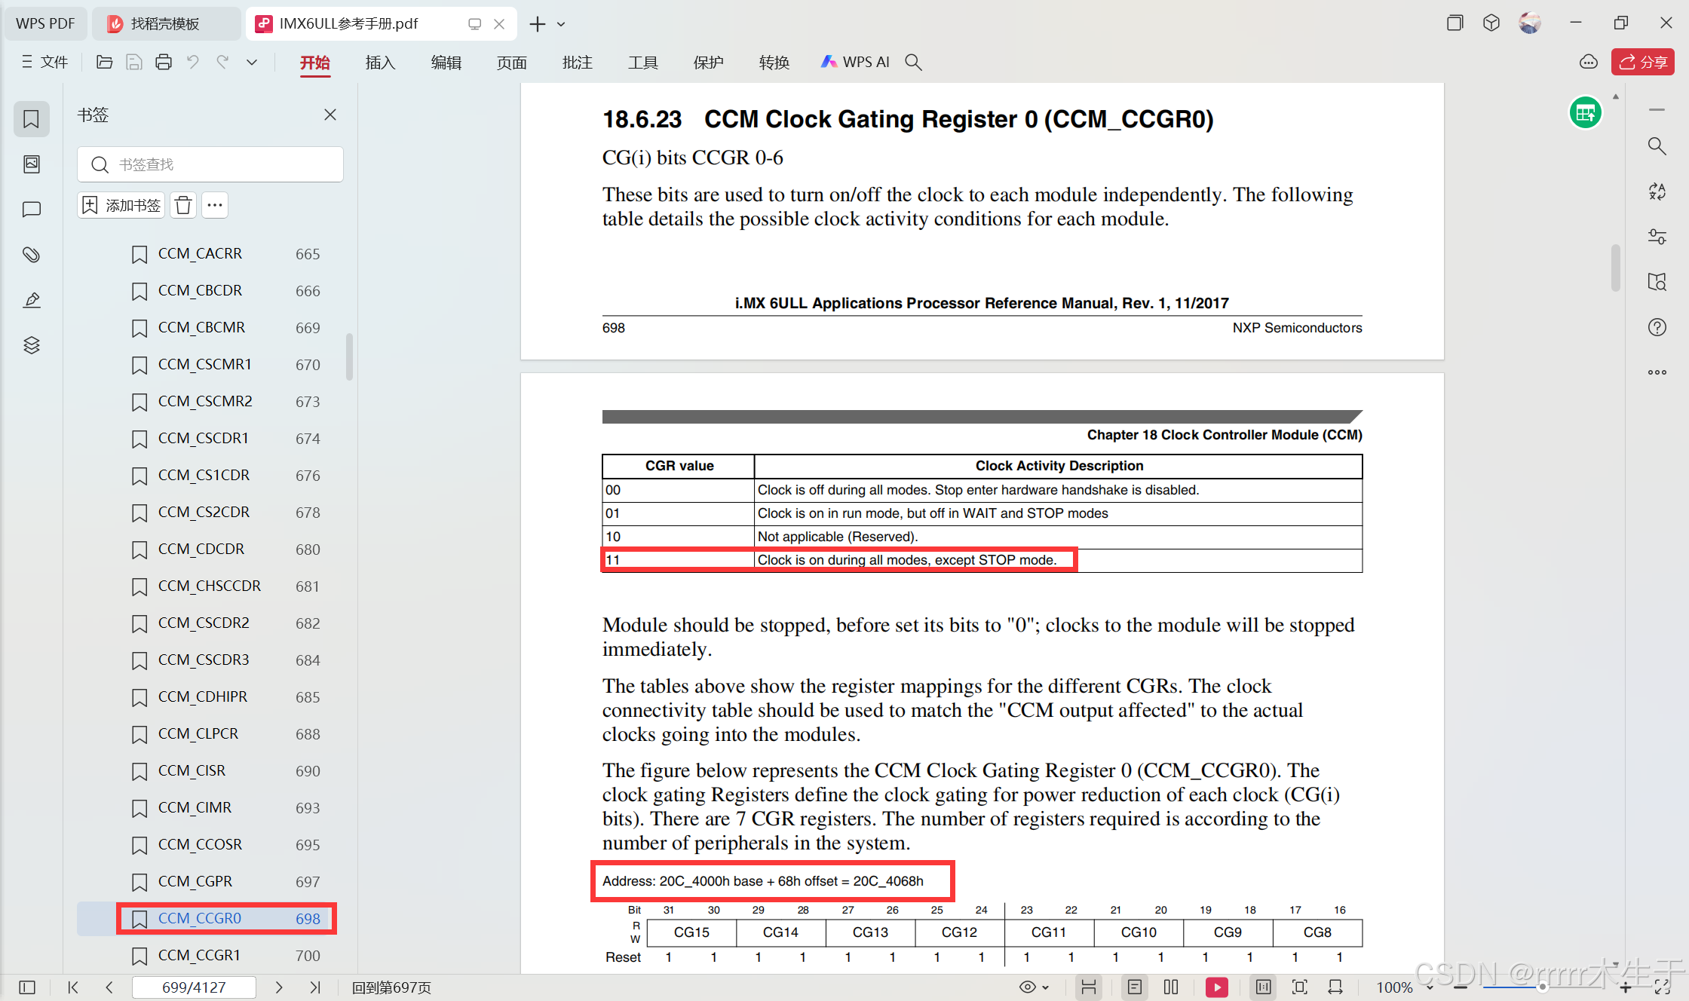Expand the eye-protection mode dropdown

[1045, 987]
